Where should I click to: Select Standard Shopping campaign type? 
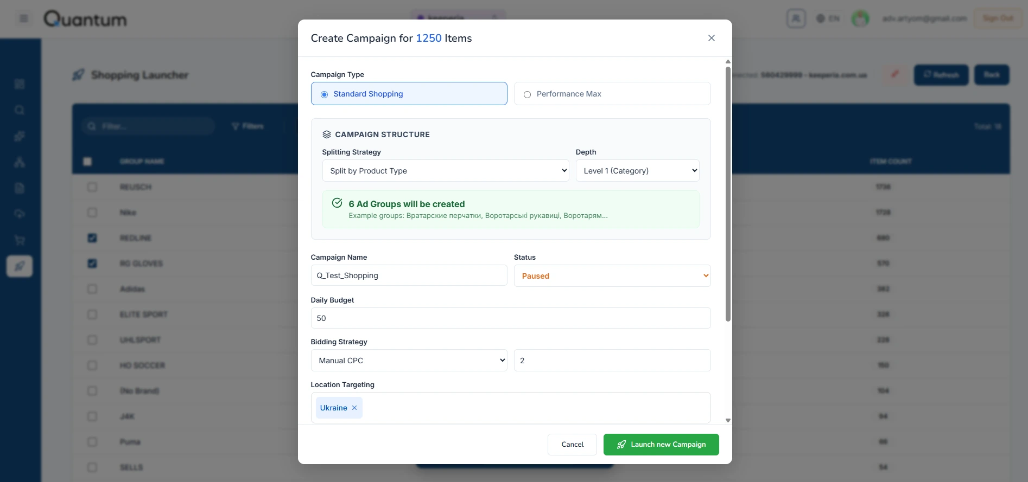pos(325,94)
